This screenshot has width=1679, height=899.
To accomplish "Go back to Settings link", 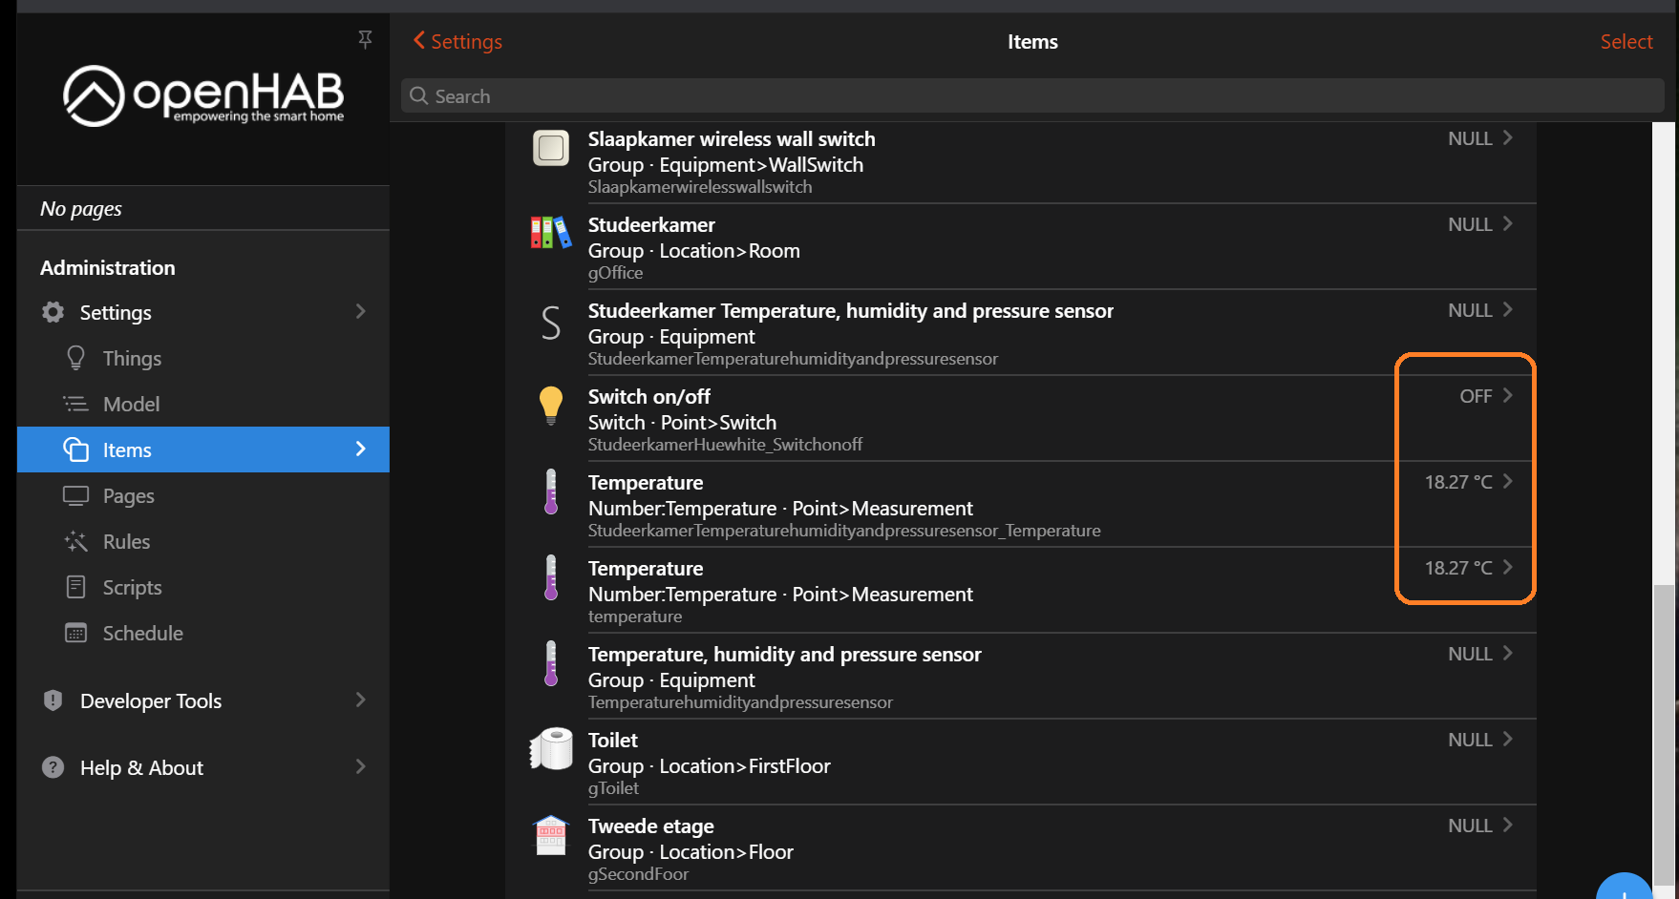I will click(458, 42).
